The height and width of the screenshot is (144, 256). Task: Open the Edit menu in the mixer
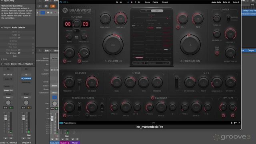click(47, 51)
